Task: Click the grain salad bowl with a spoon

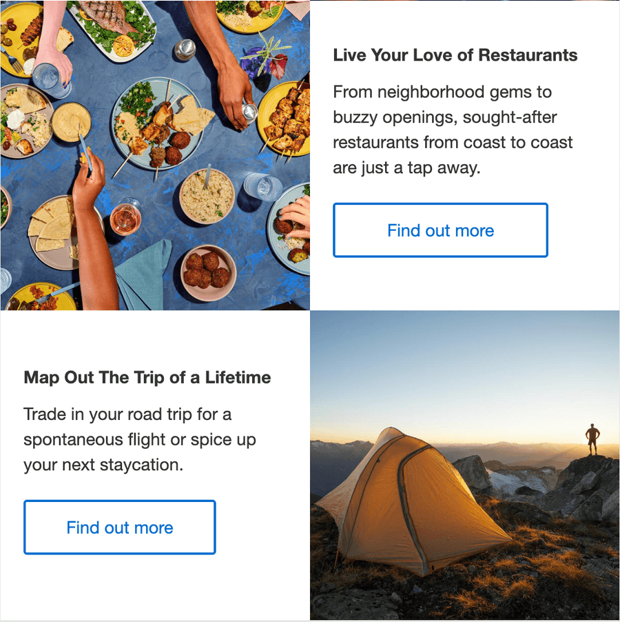Action: [207, 196]
